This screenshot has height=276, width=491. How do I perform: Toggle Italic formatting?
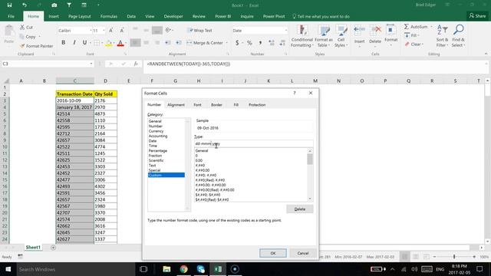point(74,43)
